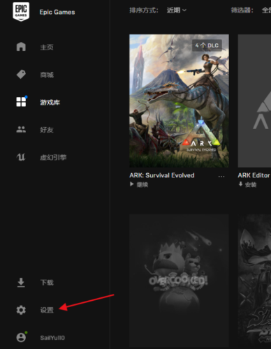
Task: Click 安装 under ARK Editor
Action: (251, 184)
